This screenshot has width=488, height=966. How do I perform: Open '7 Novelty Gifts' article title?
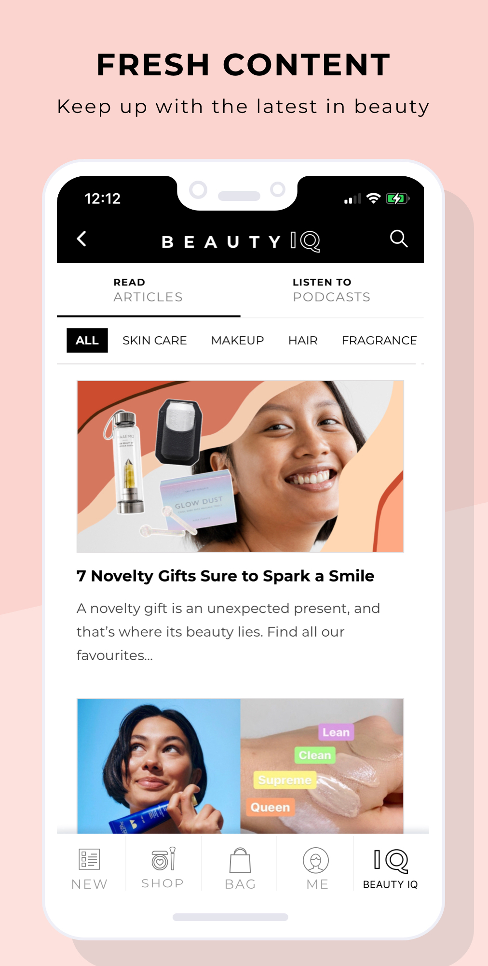(225, 576)
